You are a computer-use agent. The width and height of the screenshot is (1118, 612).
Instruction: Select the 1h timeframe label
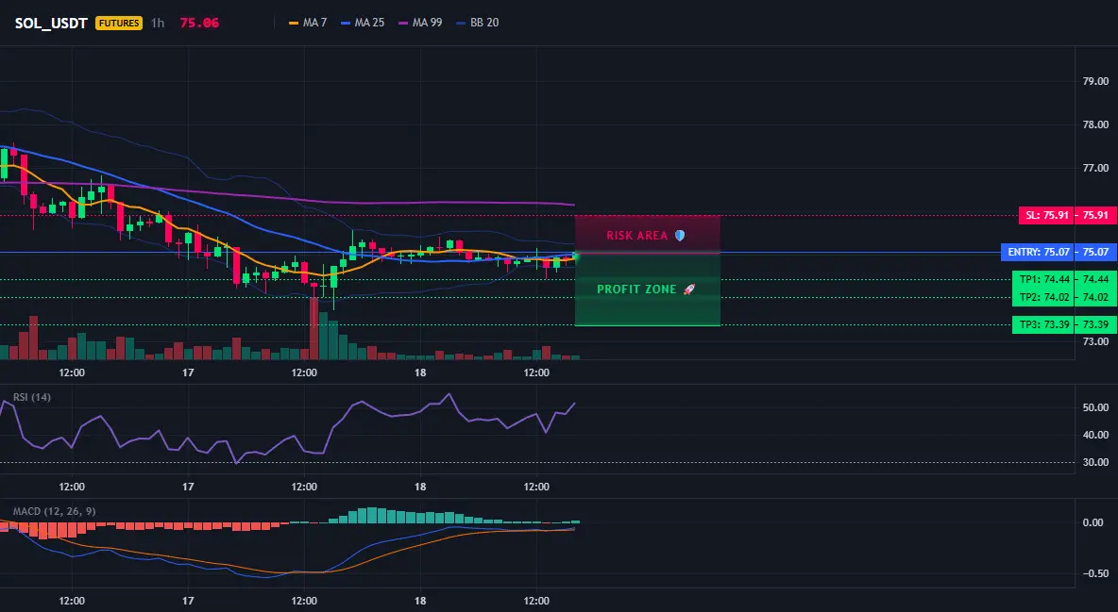[158, 23]
